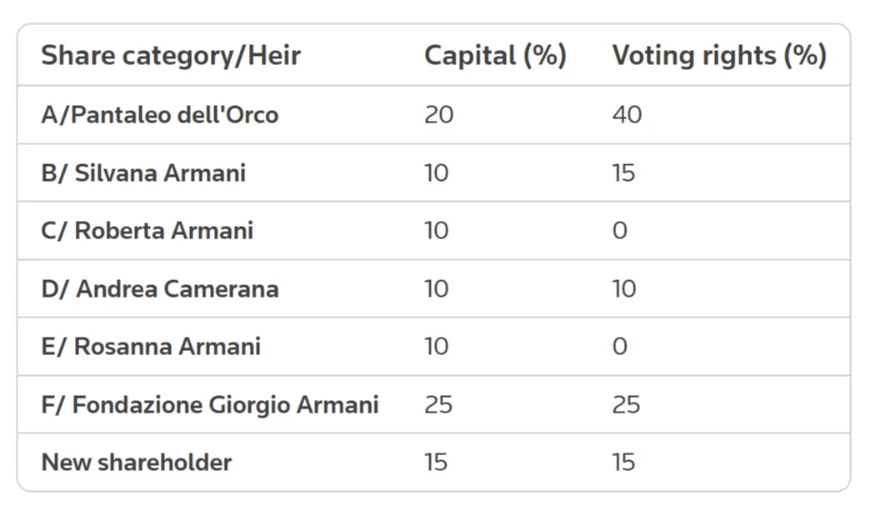This screenshot has width=881, height=506.
Task: Click New shareholder's capital value 15
Action: pos(436,462)
